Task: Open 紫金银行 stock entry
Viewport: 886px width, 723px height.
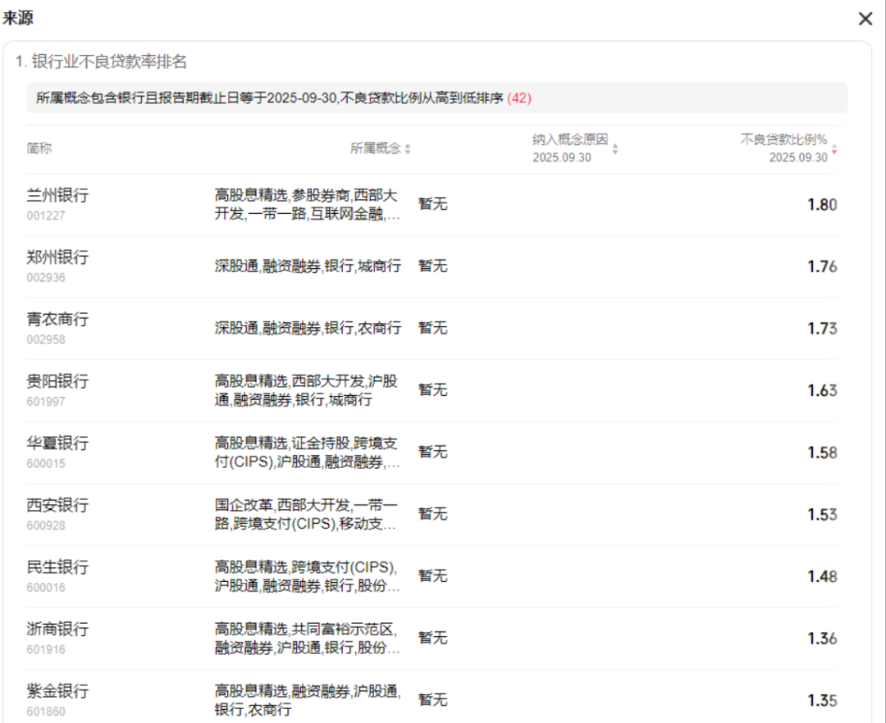Action: 57,692
